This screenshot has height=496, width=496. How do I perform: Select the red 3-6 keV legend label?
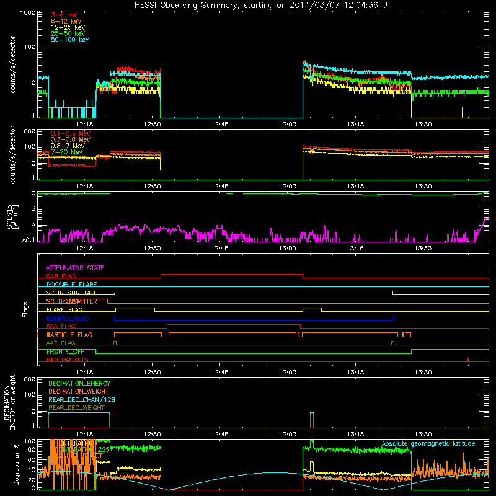tap(64, 15)
